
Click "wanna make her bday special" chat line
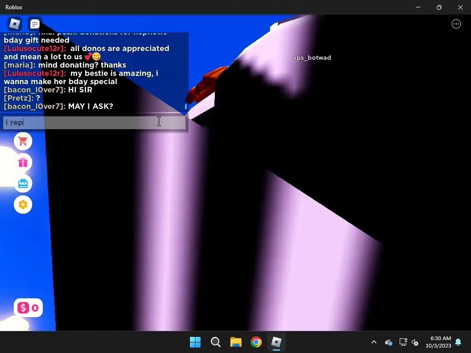[x=60, y=82]
